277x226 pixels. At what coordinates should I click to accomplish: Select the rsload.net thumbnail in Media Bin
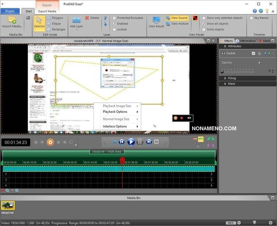(x=8, y=206)
